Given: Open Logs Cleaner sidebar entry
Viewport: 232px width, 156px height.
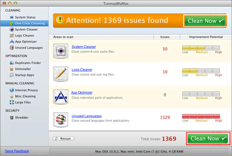Looking at the screenshot, I should tap(25, 36).
